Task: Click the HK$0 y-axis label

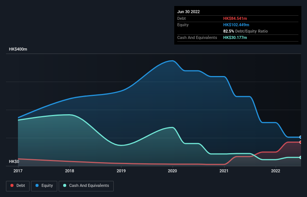Action: coord(14,161)
